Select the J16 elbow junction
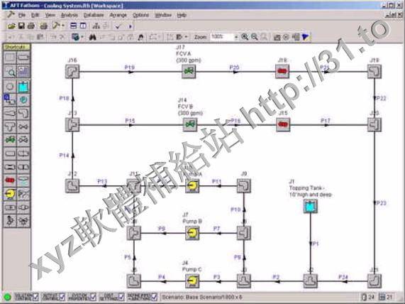The image size is (405, 304). [72, 72]
